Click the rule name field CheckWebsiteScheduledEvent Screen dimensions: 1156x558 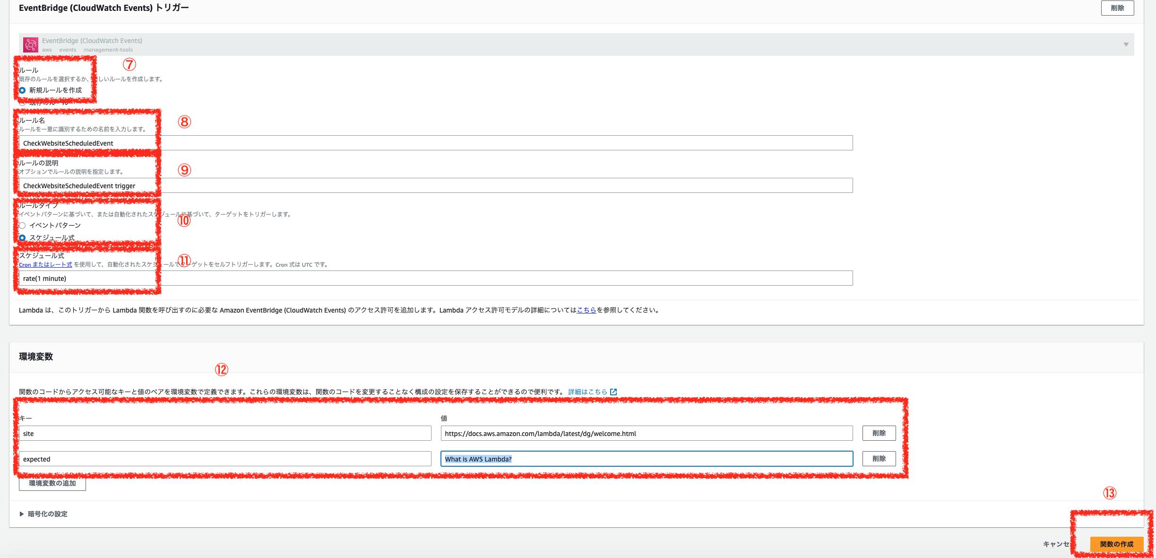[x=436, y=143]
